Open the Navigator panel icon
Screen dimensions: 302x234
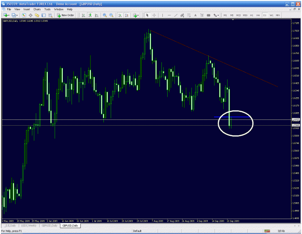[37, 15]
